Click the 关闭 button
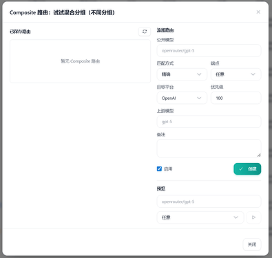 pyautogui.click(x=252, y=244)
